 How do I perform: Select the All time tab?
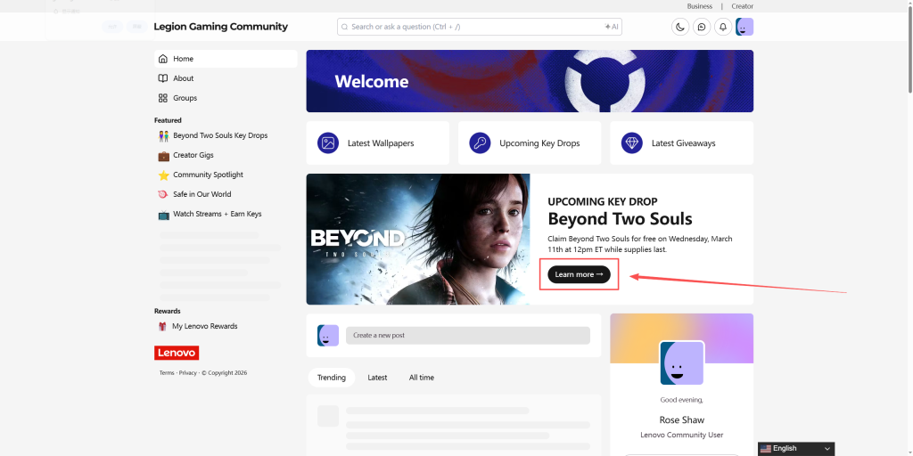coord(421,378)
